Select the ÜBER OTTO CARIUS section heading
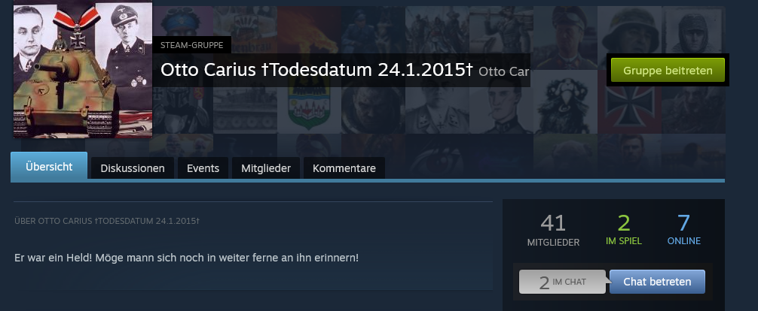 pyautogui.click(x=107, y=221)
